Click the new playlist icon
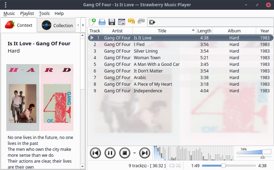This screenshot has width=274, height=170. click(92, 22)
